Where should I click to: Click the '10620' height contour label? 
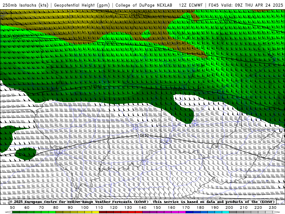[x=143, y=136]
